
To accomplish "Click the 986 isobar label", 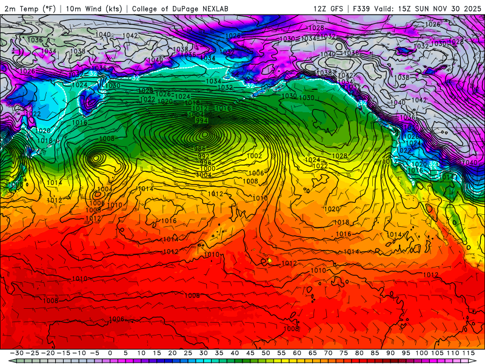I will 200,149.
